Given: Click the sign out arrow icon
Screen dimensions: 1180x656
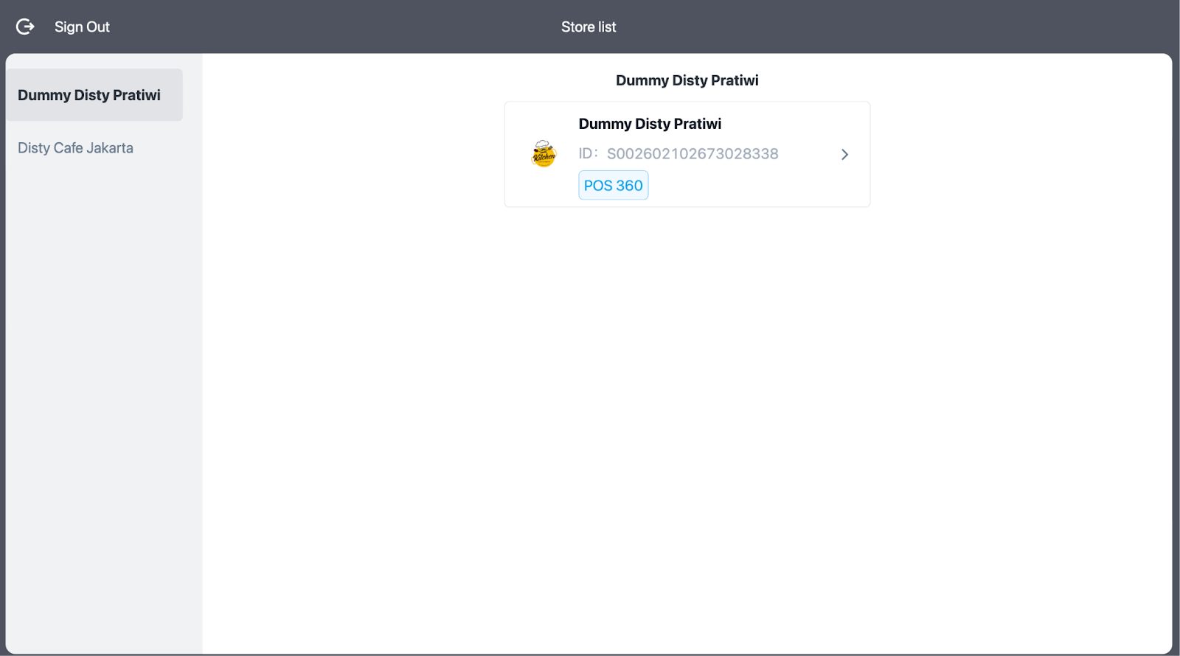Looking at the screenshot, I should [25, 27].
